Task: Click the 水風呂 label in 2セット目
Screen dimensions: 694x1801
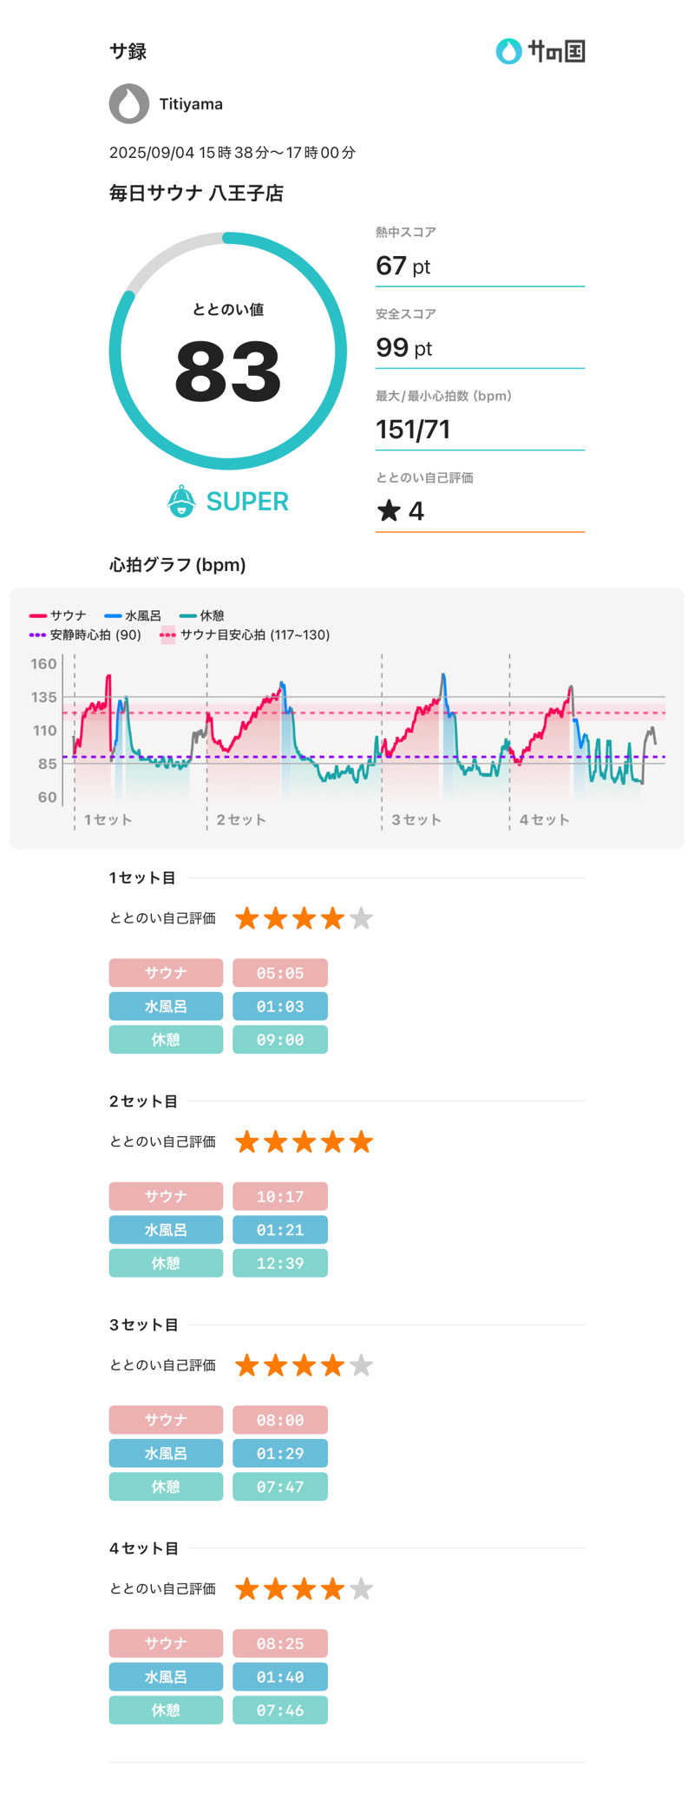Action: coord(166,1230)
